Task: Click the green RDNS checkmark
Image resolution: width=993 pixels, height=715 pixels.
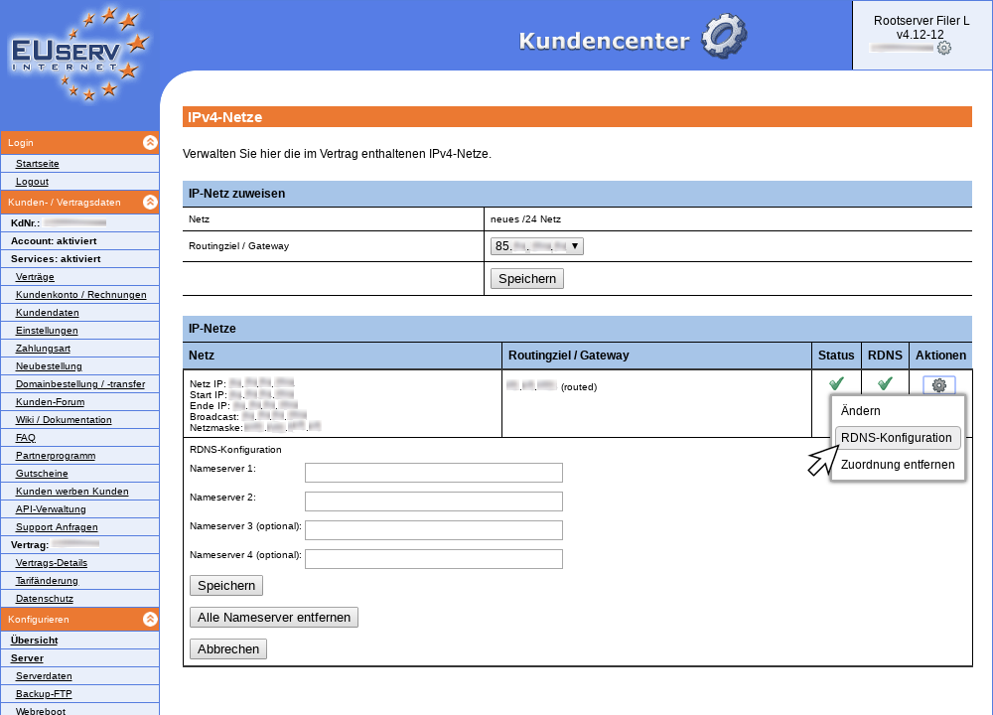Action: pos(885,383)
